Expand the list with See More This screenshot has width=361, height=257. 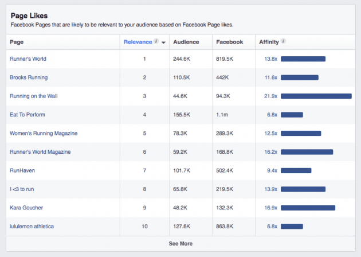tap(180, 243)
